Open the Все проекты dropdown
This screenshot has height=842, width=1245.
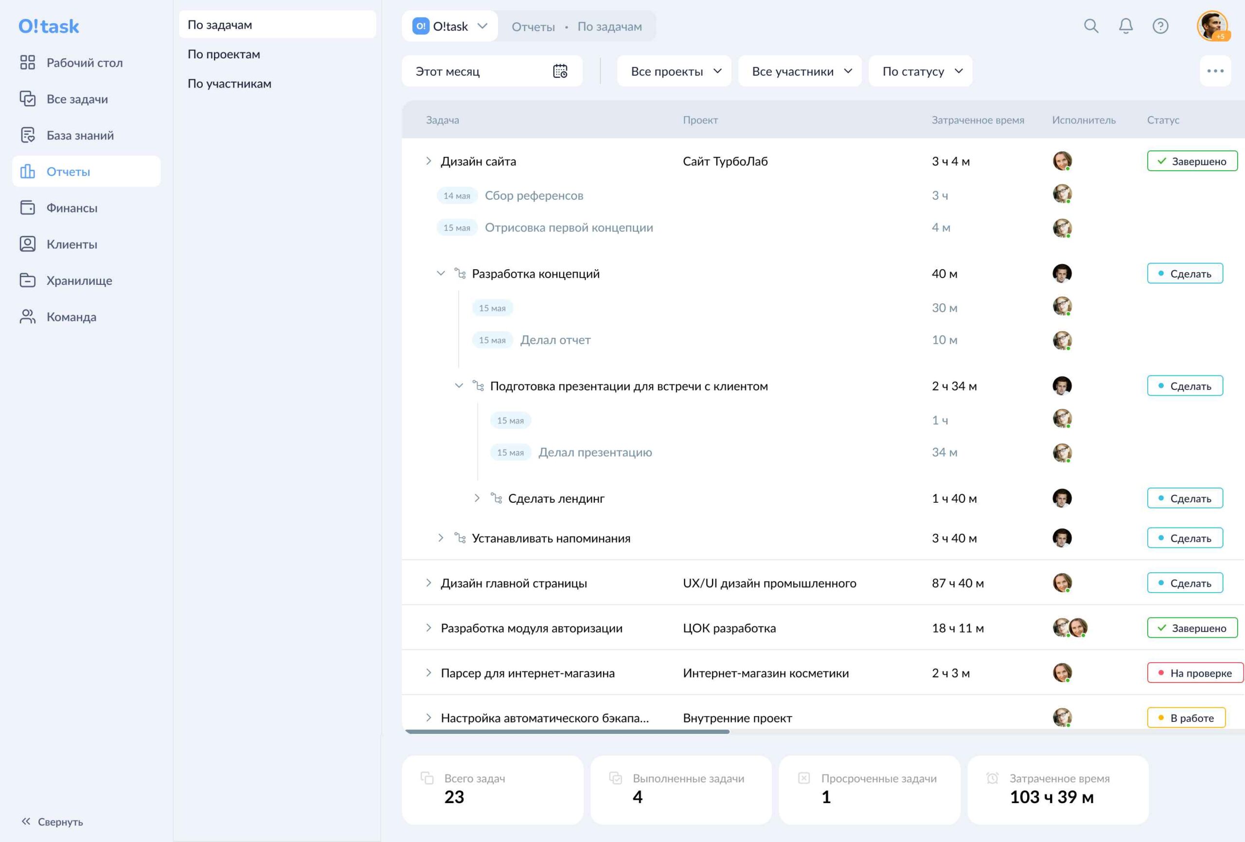coord(674,70)
